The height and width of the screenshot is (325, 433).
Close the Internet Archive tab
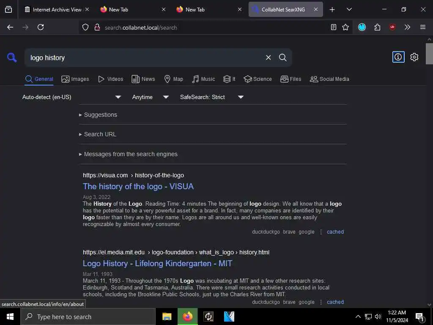87,9
